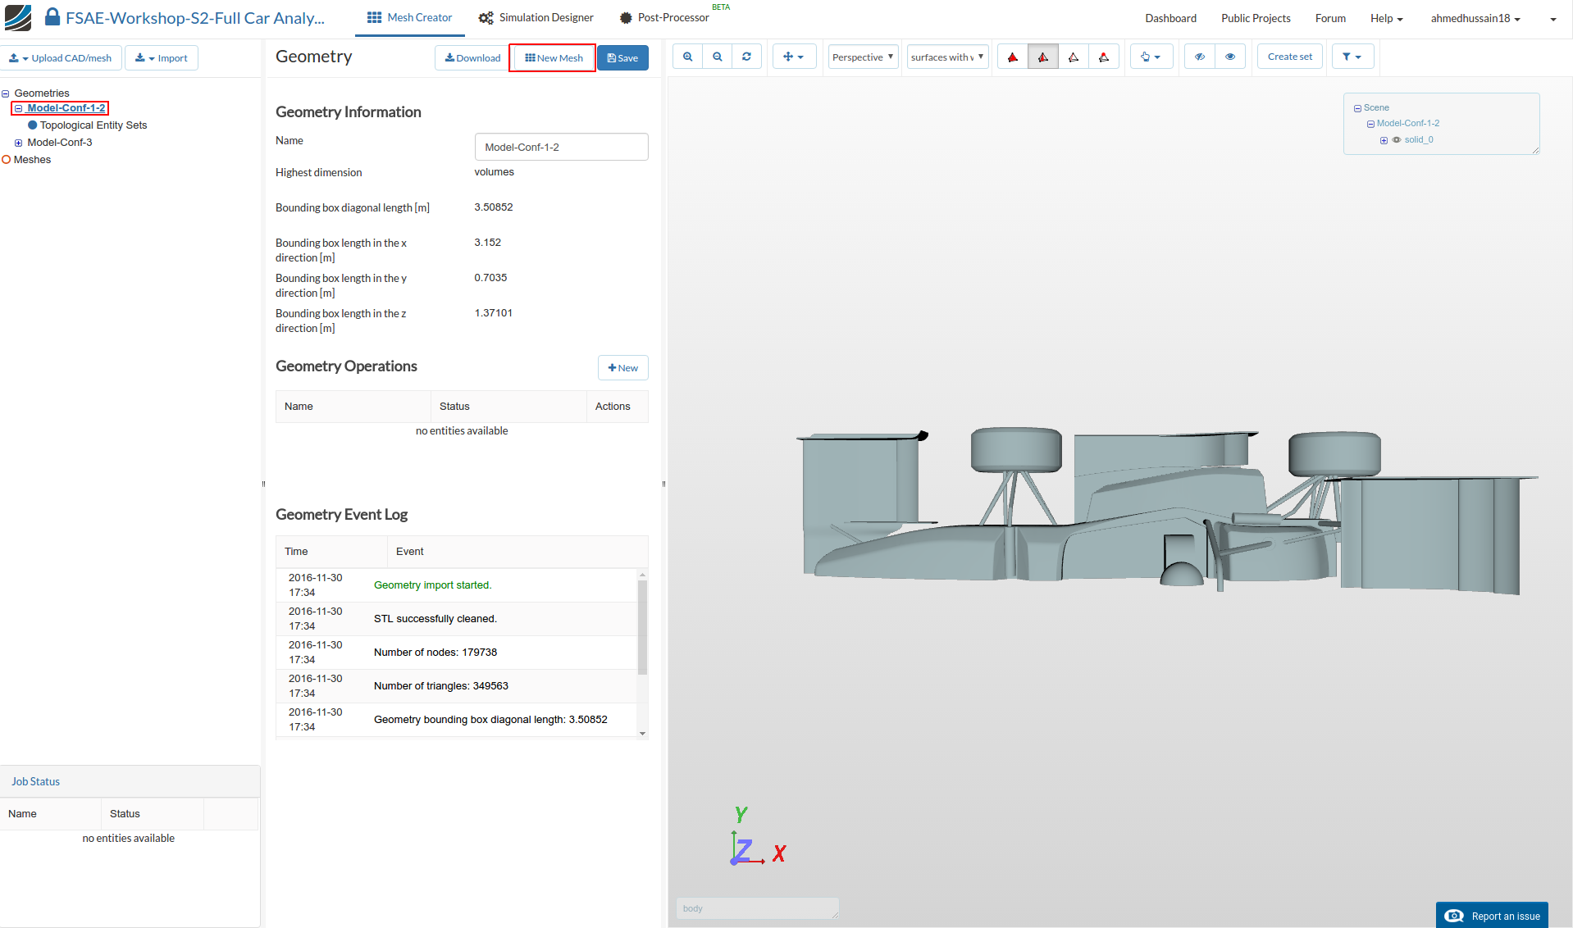Click the geometry Name input field
Viewport: 1573px width, 928px height.
point(561,148)
